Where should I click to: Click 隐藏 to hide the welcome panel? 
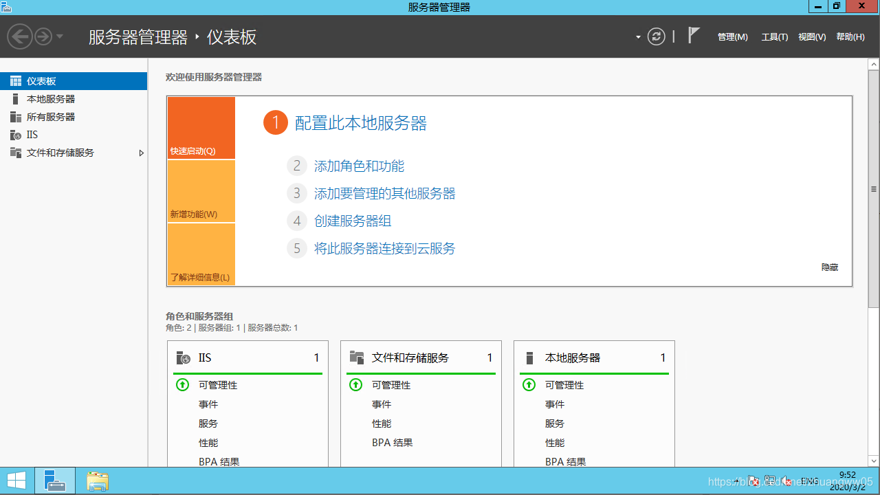830,267
